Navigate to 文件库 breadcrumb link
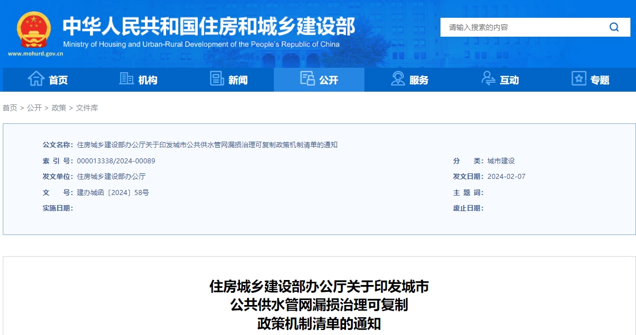Screen dimensions: 636x335 tap(87, 108)
